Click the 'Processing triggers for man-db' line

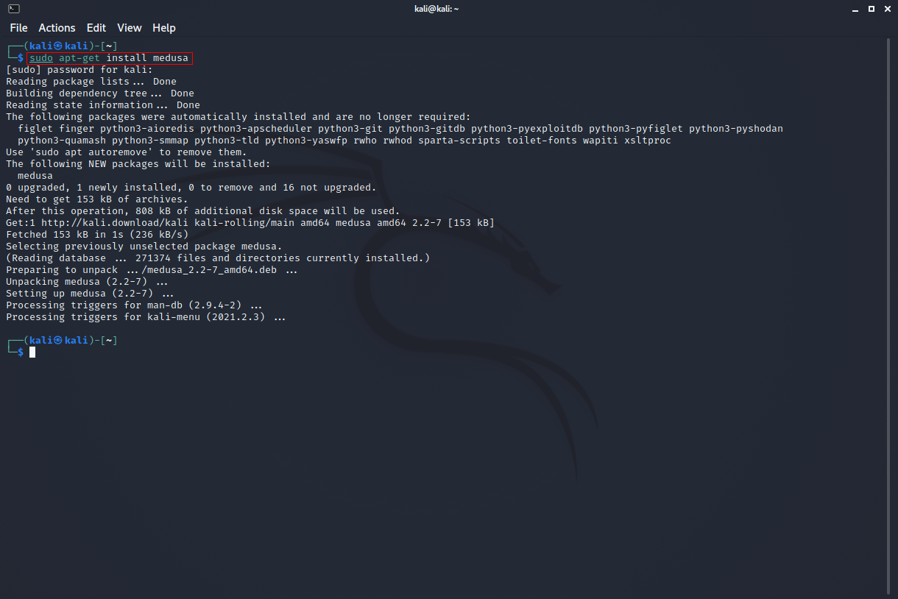click(134, 305)
